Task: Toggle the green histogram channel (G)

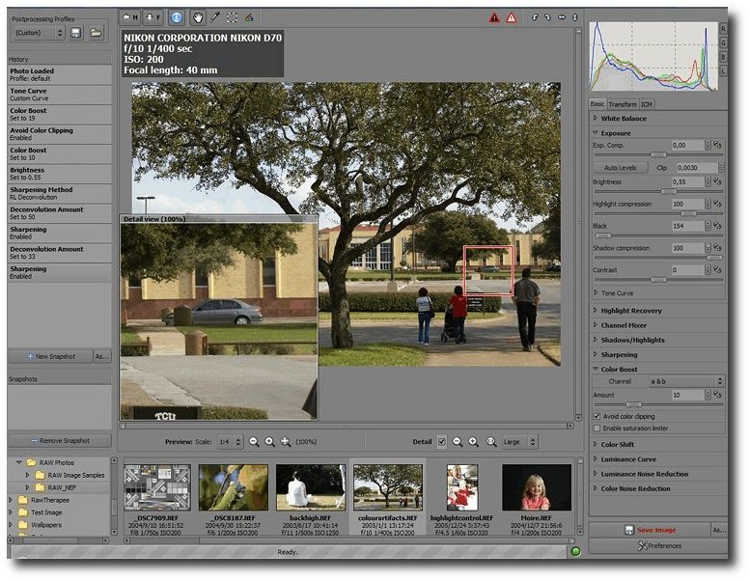Action: (723, 43)
